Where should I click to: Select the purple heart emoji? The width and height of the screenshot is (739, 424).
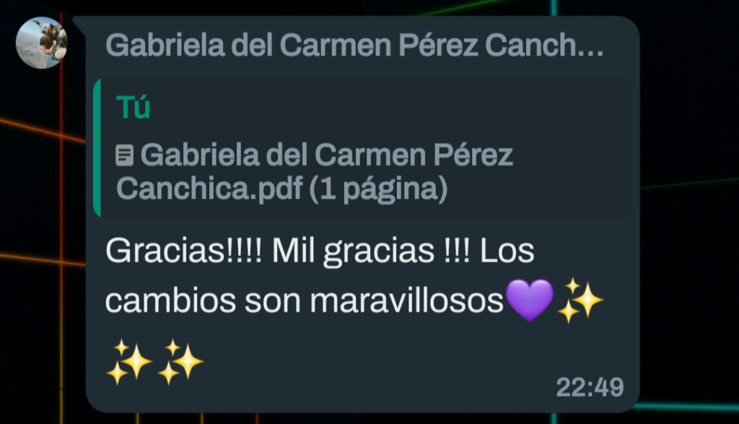pyautogui.click(x=530, y=300)
